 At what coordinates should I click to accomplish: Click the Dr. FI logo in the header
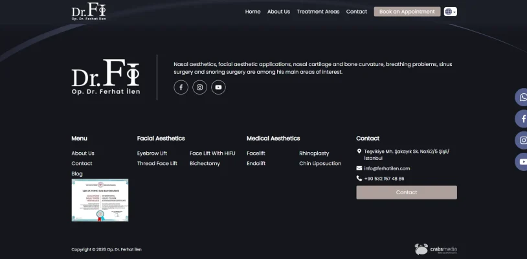tap(89, 12)
